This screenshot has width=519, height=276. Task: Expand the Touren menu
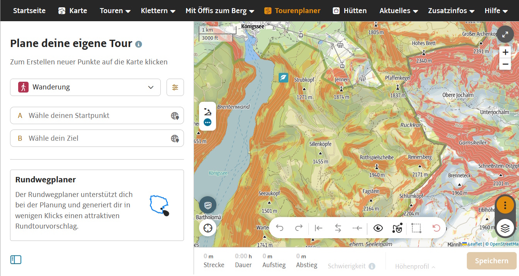pos(115,11)
